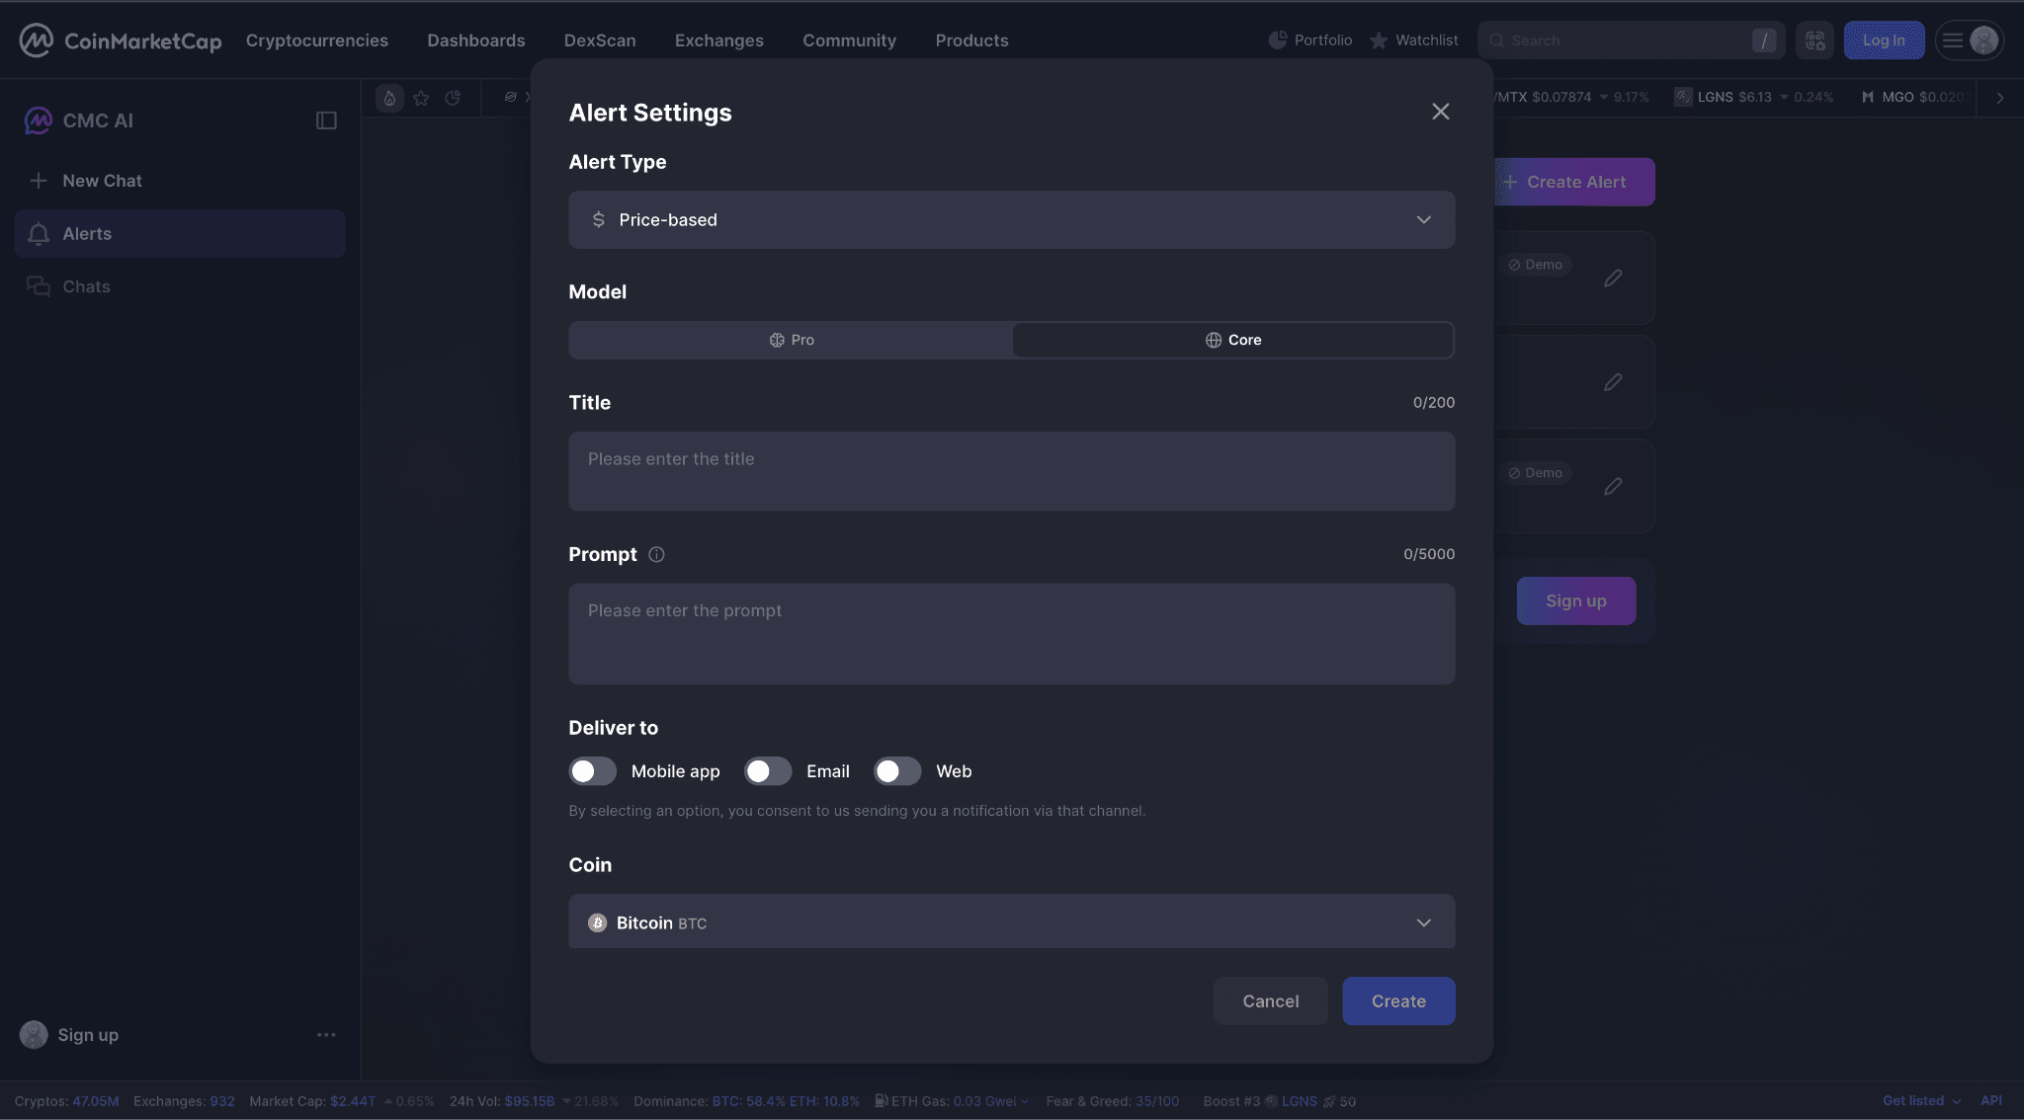Click into the Title input field

coord(1011,471)
